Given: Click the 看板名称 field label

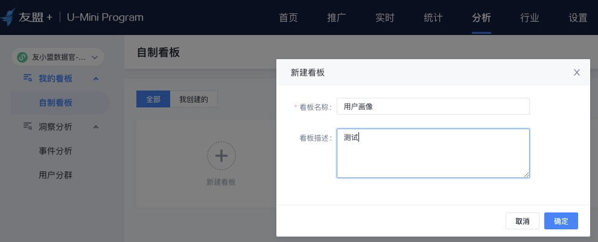Looking at the screenshot, I should [316, 107].
